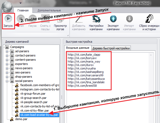Open Просмотр логов
The image size is (160, 123).
tap(60, 23)
